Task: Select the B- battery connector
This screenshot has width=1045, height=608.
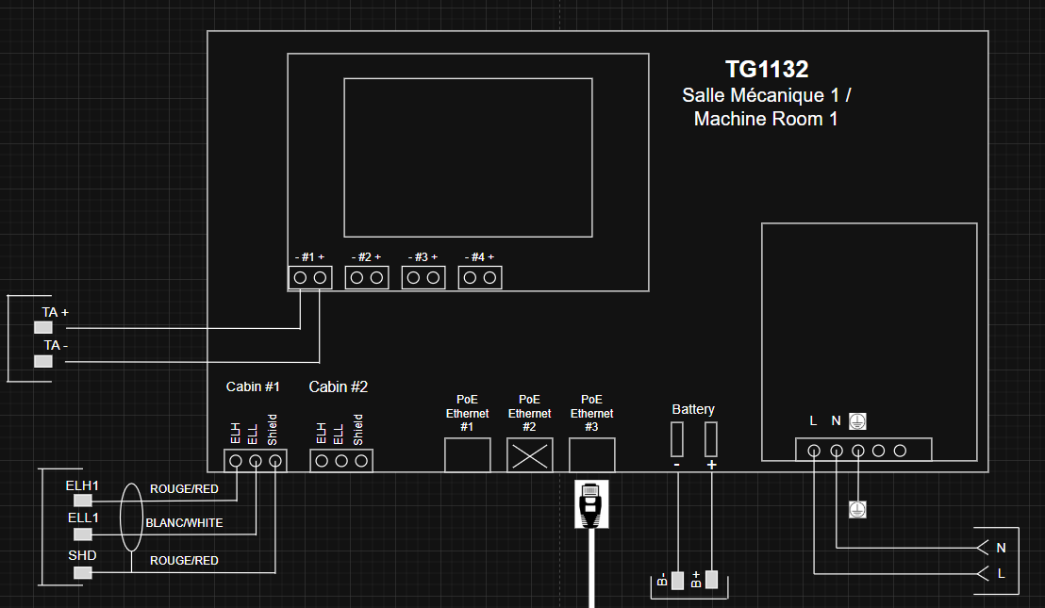Action: pyautogui.click(x=676, y=579)
